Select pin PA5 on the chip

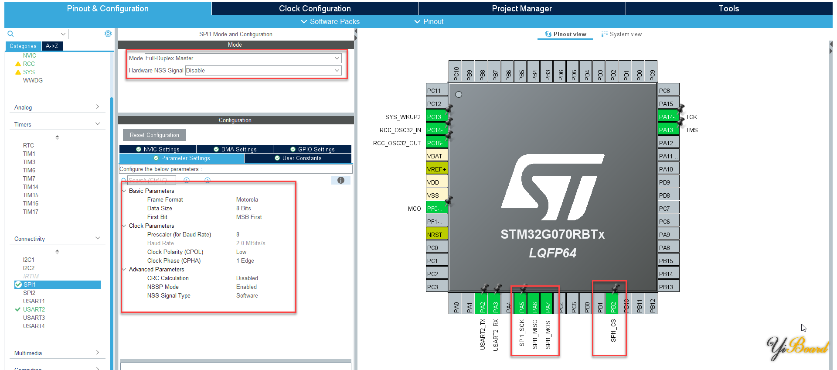[521, 303]
